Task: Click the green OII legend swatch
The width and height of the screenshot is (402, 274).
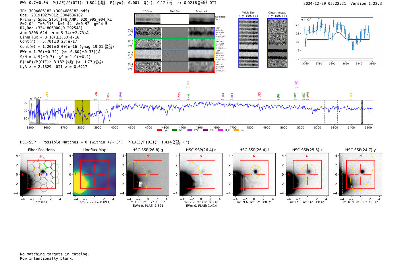Action: point(175,131)
